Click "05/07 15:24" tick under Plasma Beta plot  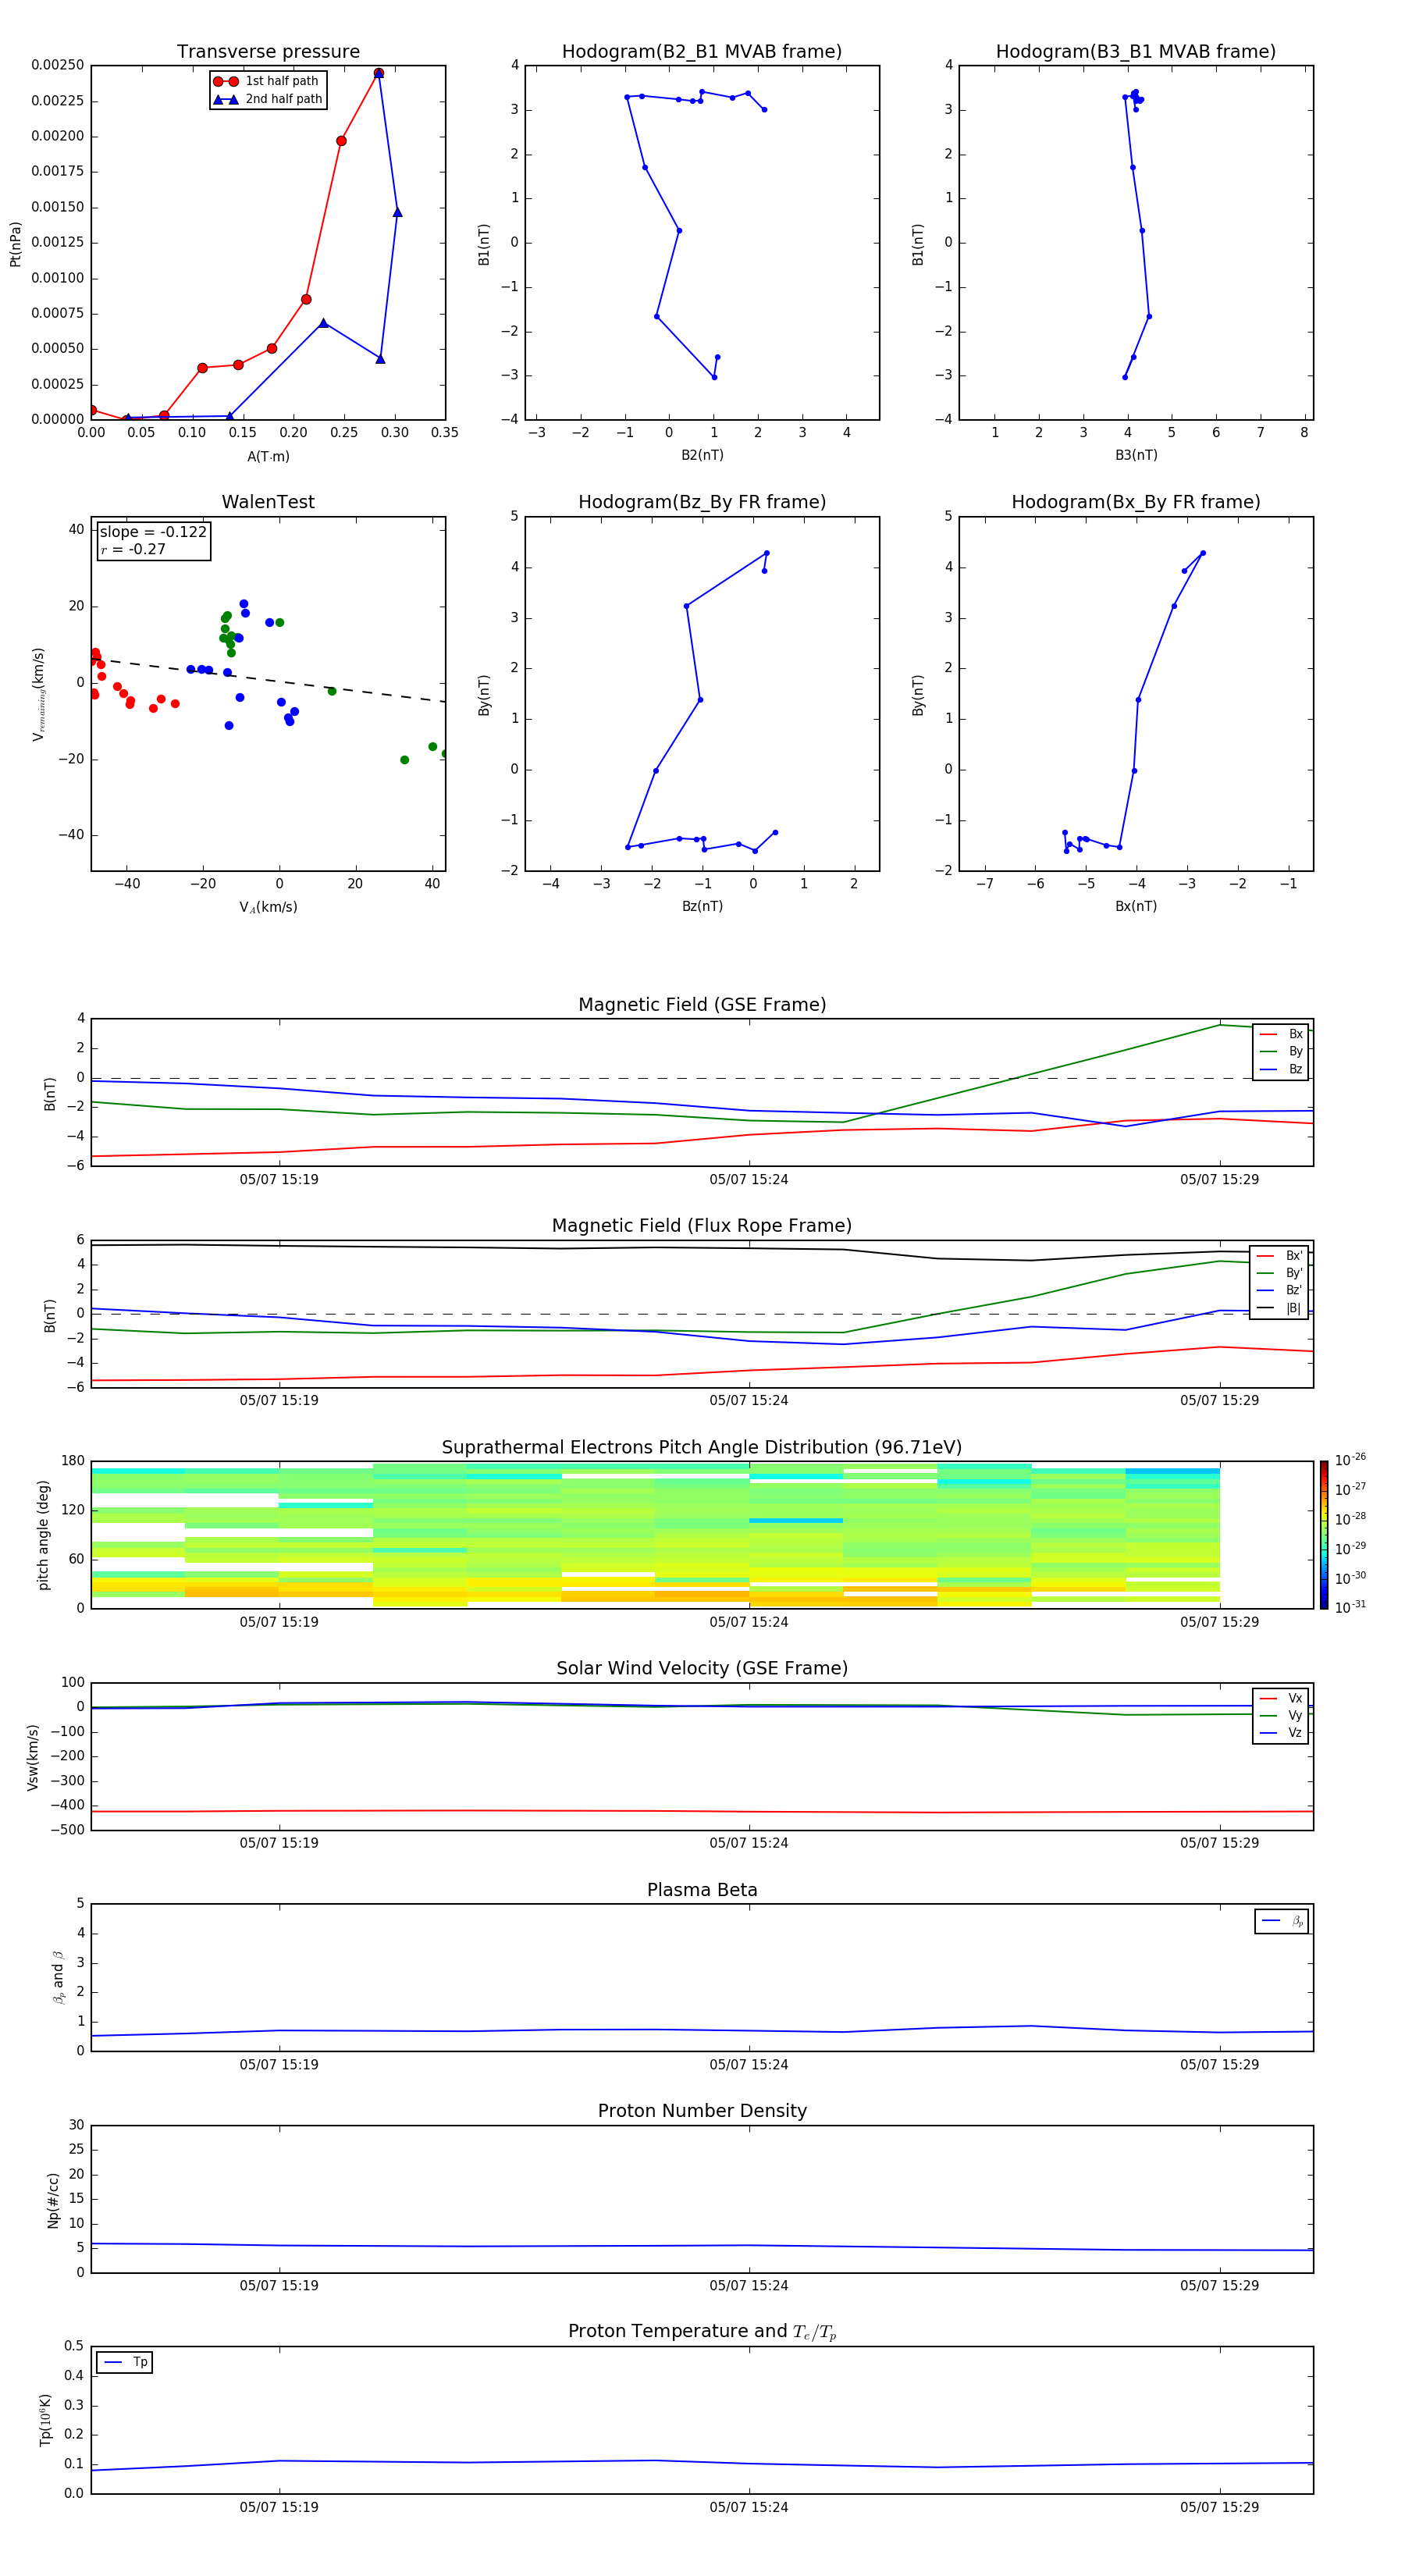(x=749, y=2064)
